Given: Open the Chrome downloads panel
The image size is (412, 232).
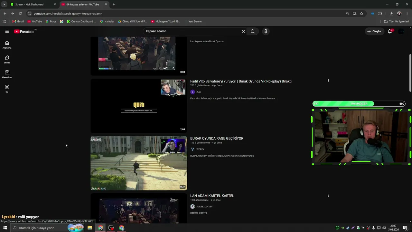Looking at the screenshot, I should [391, 14].
